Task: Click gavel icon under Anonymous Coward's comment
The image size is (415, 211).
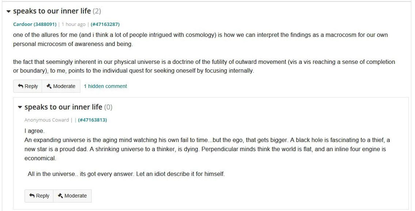Action: 60,196
